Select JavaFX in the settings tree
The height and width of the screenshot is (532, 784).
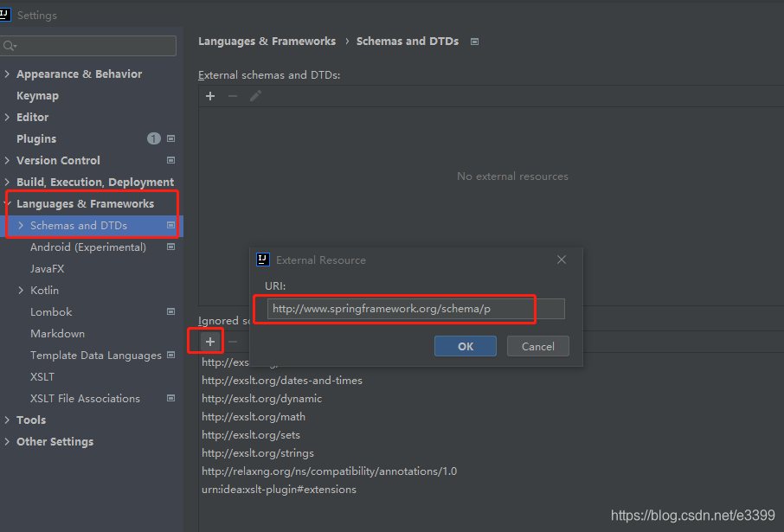pyautogui.click(x=47, y=268)
